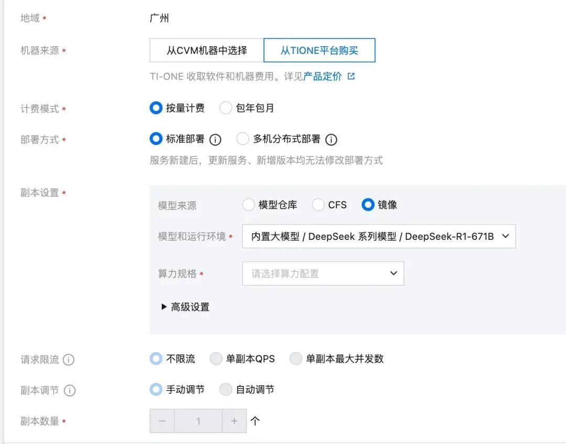Open 产品定价 pricing link

click(322, 76)
